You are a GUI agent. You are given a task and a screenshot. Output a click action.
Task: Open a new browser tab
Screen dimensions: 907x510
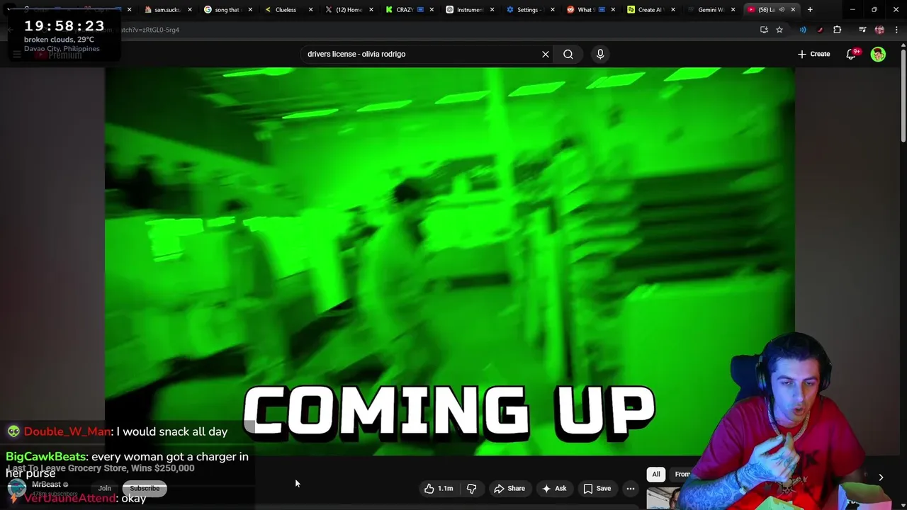[x=810, y=10]
